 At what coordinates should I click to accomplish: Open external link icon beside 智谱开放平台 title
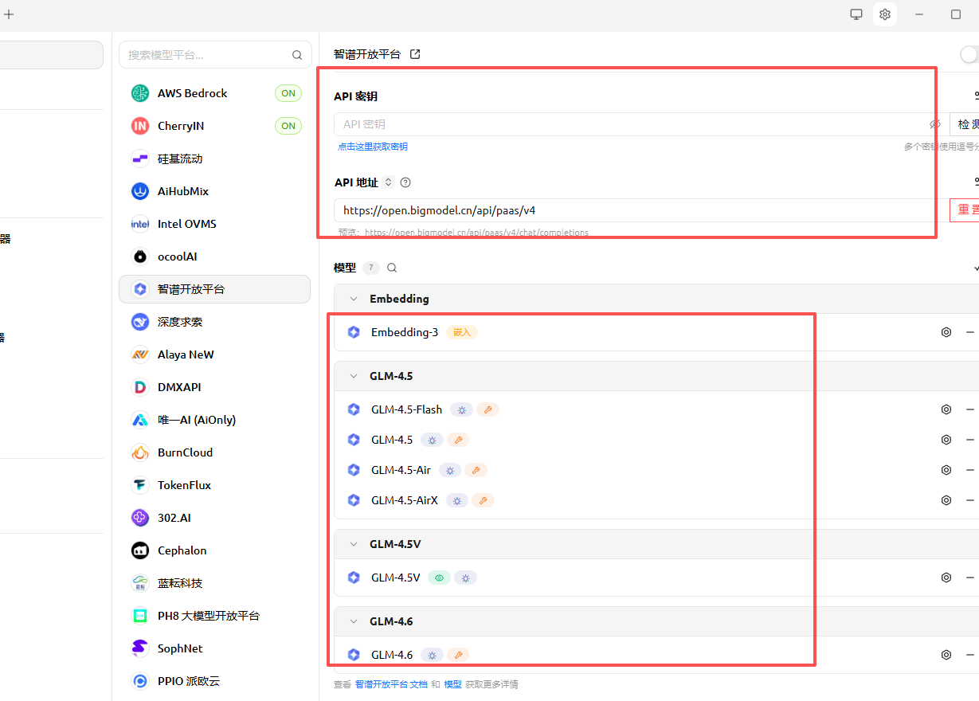click(415, 54)
